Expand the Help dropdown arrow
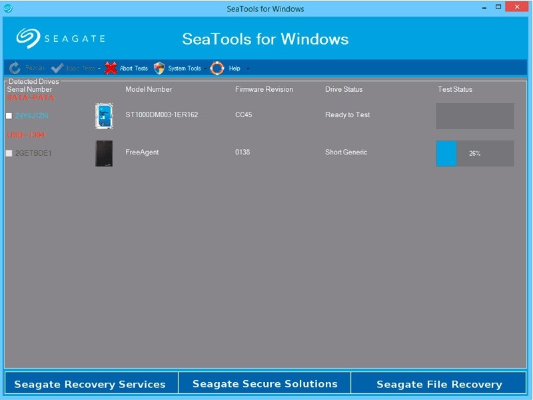The width and height of the screenshot is (533, 400). point(248,69)
